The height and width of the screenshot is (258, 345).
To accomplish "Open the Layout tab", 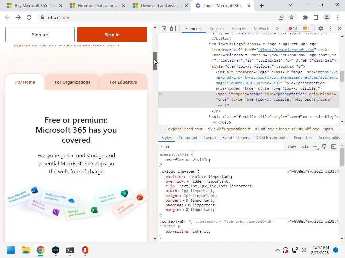I will pyautogui.click(x=210, y=138).
